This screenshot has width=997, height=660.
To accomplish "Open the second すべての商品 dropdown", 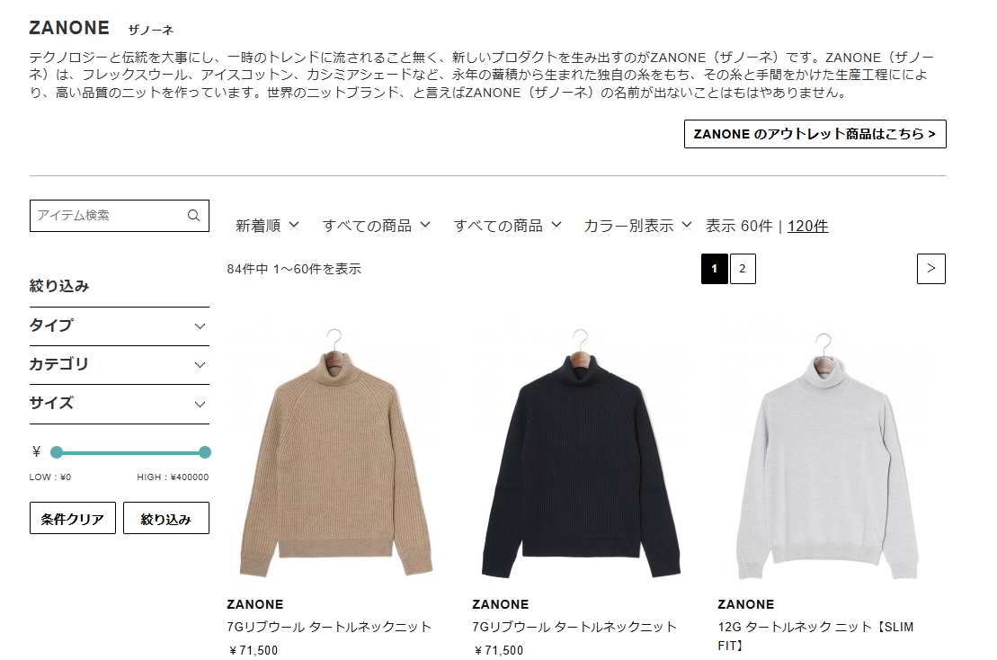I will pyautogui.click(x=507, y=226).
